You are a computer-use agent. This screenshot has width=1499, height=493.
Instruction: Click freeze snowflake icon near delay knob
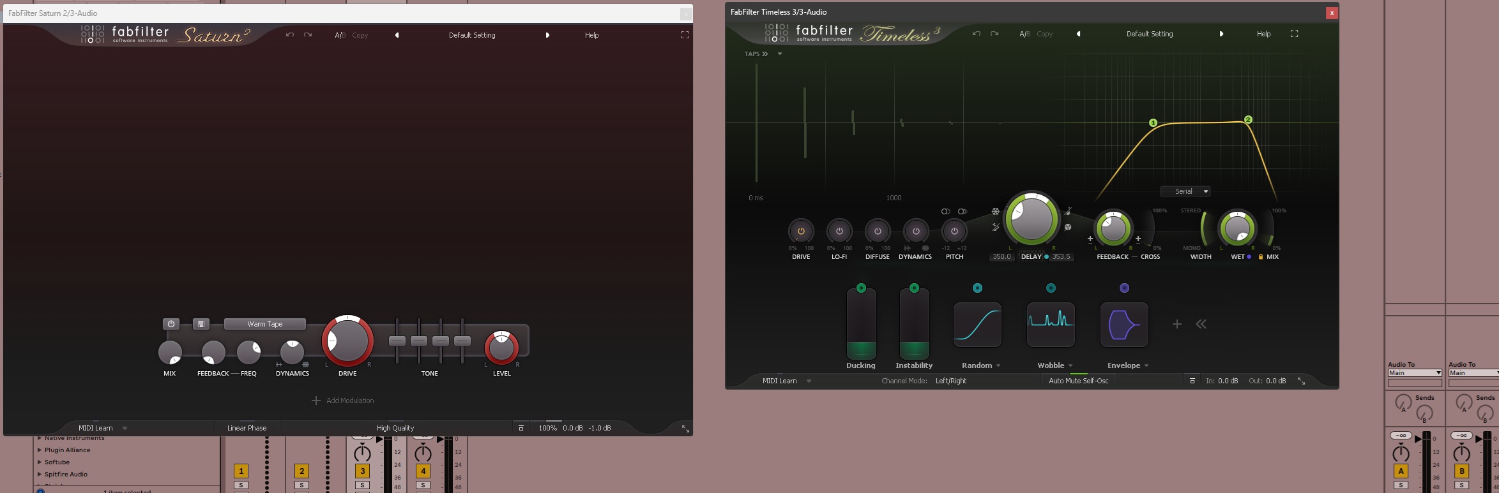[x=995, y=211]
